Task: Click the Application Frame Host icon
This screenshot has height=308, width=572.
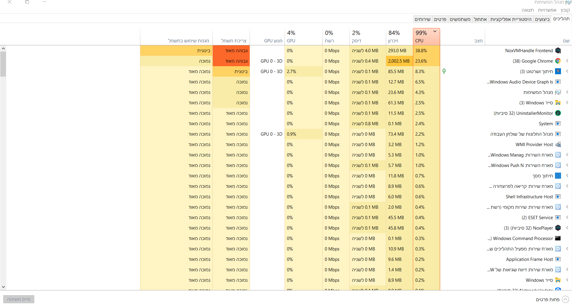Action: coord(558,259)
